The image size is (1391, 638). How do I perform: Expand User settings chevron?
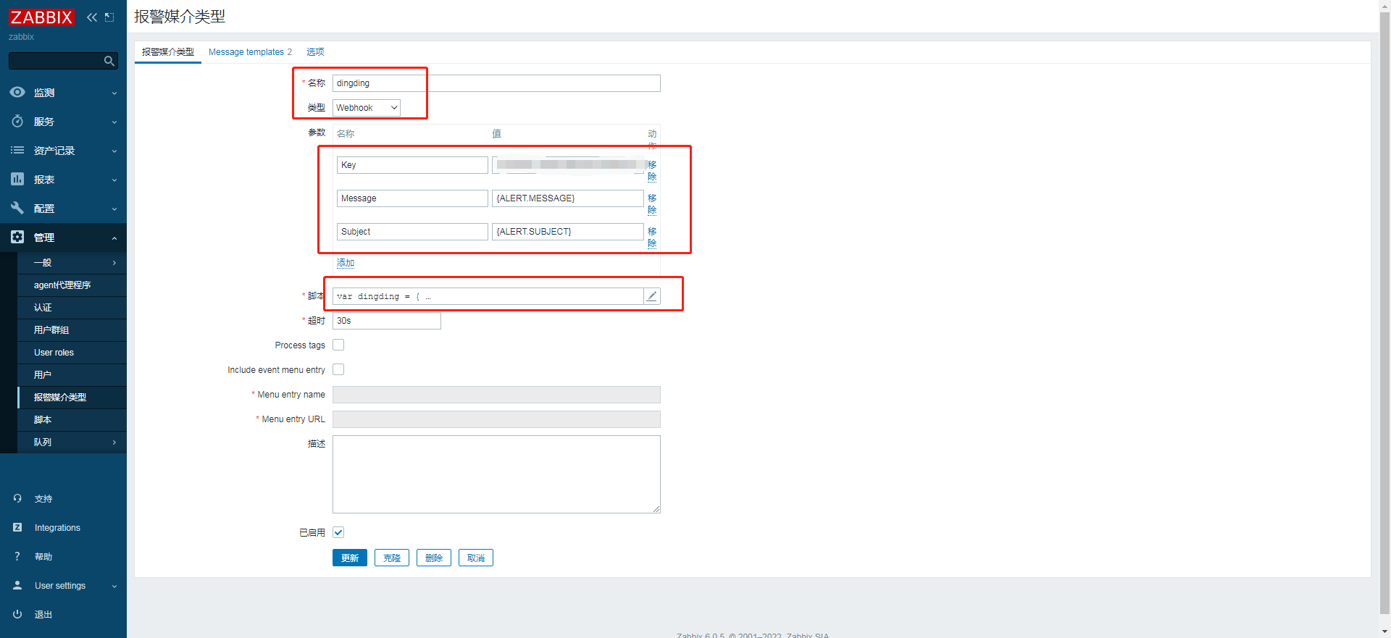click(x=114, y=586)
